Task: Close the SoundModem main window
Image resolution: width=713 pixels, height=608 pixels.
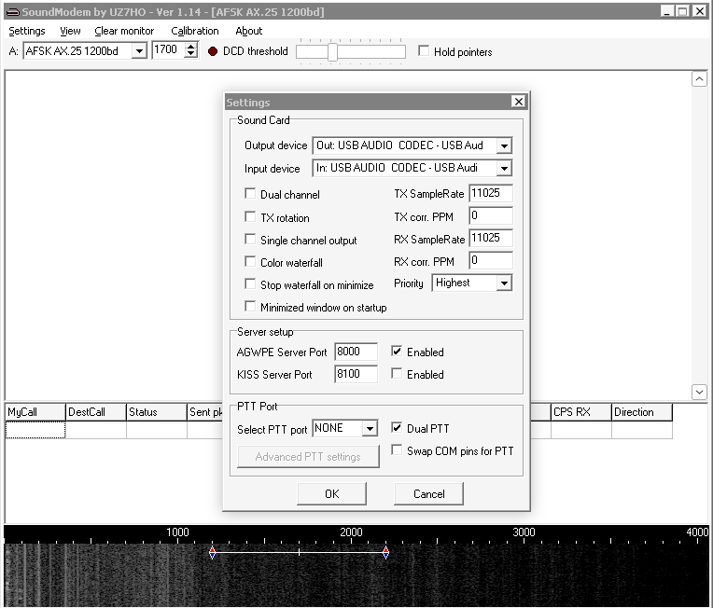Action: tap(699, 11)
